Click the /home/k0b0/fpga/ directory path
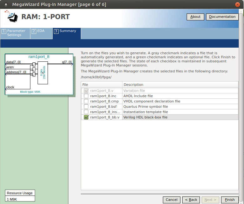This screenshot has height=204, width=244. coord(96,77)
